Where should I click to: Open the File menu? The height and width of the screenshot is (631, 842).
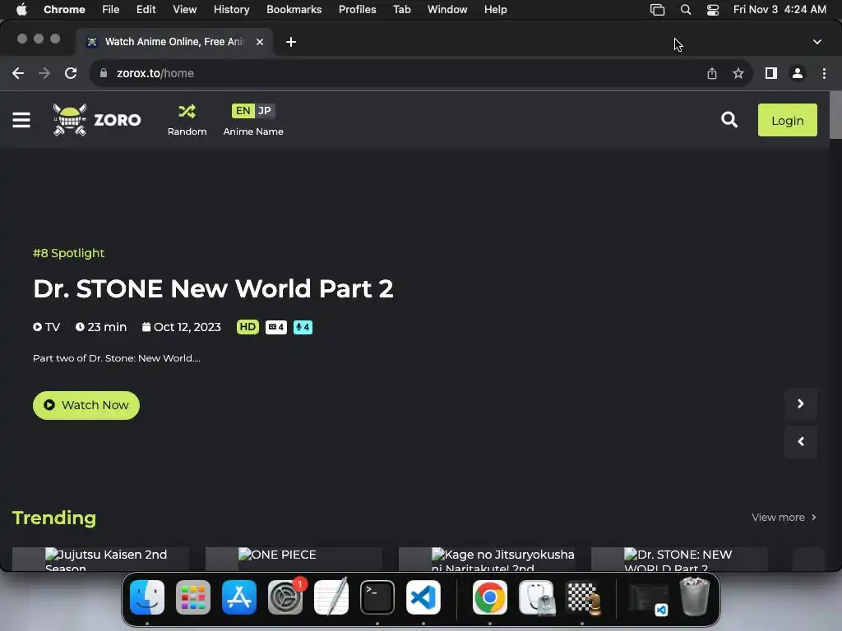tap(111, 9)
